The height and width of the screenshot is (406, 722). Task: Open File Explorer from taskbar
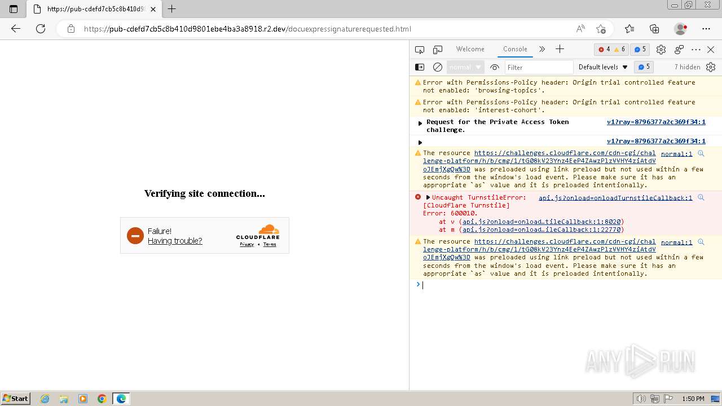[x=64, y=399]
